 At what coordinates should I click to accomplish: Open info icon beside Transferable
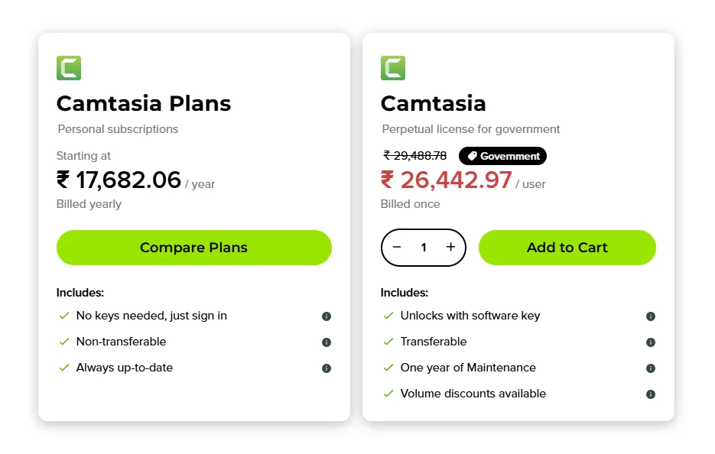pyautogui.click(x=650, y=342)
